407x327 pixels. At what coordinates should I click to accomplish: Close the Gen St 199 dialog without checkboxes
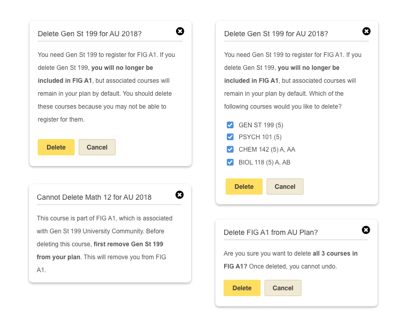click(x=180, y=31)
